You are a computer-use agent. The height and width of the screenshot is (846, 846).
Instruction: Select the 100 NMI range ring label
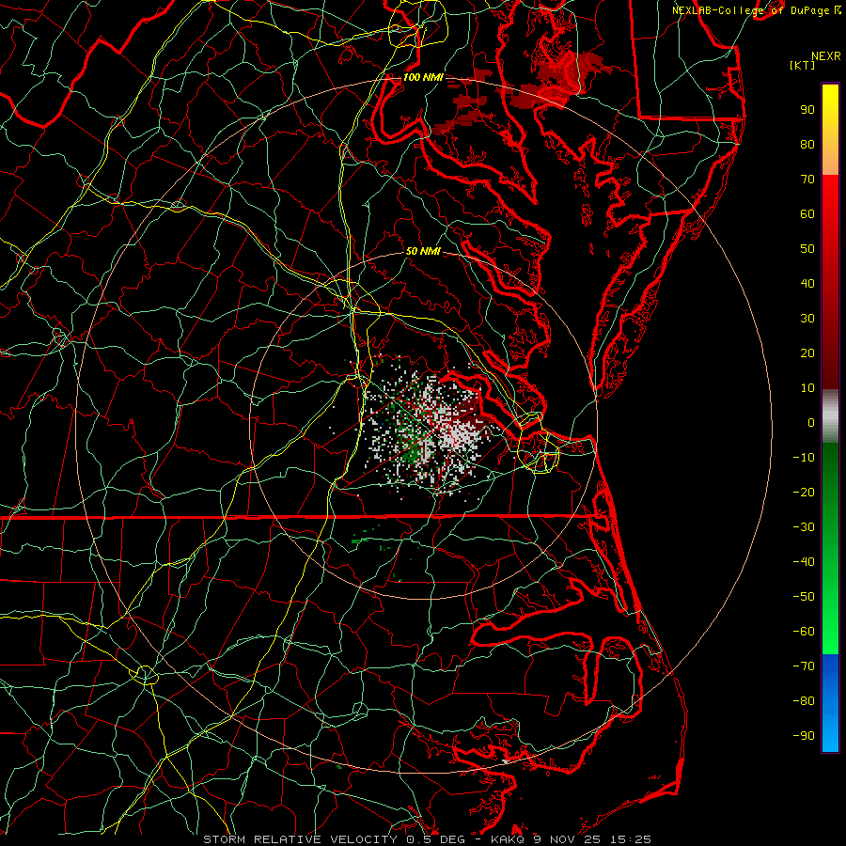(423, 77)
